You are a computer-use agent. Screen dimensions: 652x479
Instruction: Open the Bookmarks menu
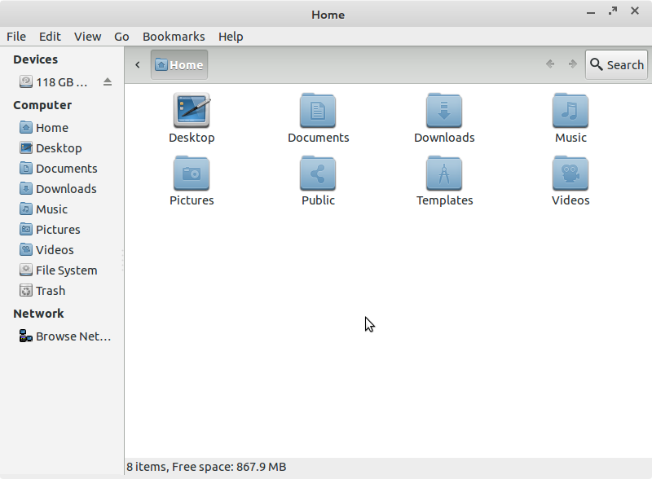(174, 36)
